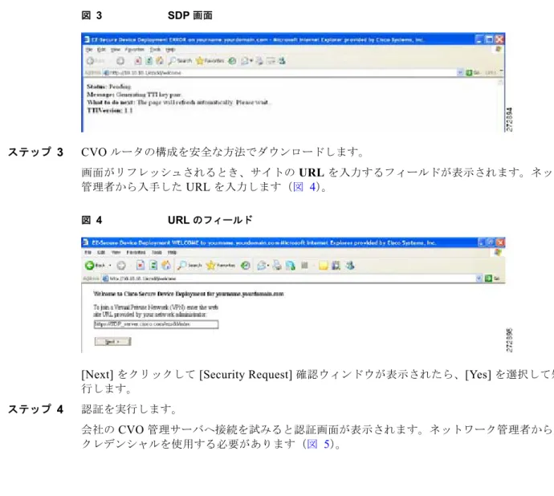Click Forward arrow in figure 4 browser toolbar
This screenshot has height=496, width=554.
tap(121, 266)
